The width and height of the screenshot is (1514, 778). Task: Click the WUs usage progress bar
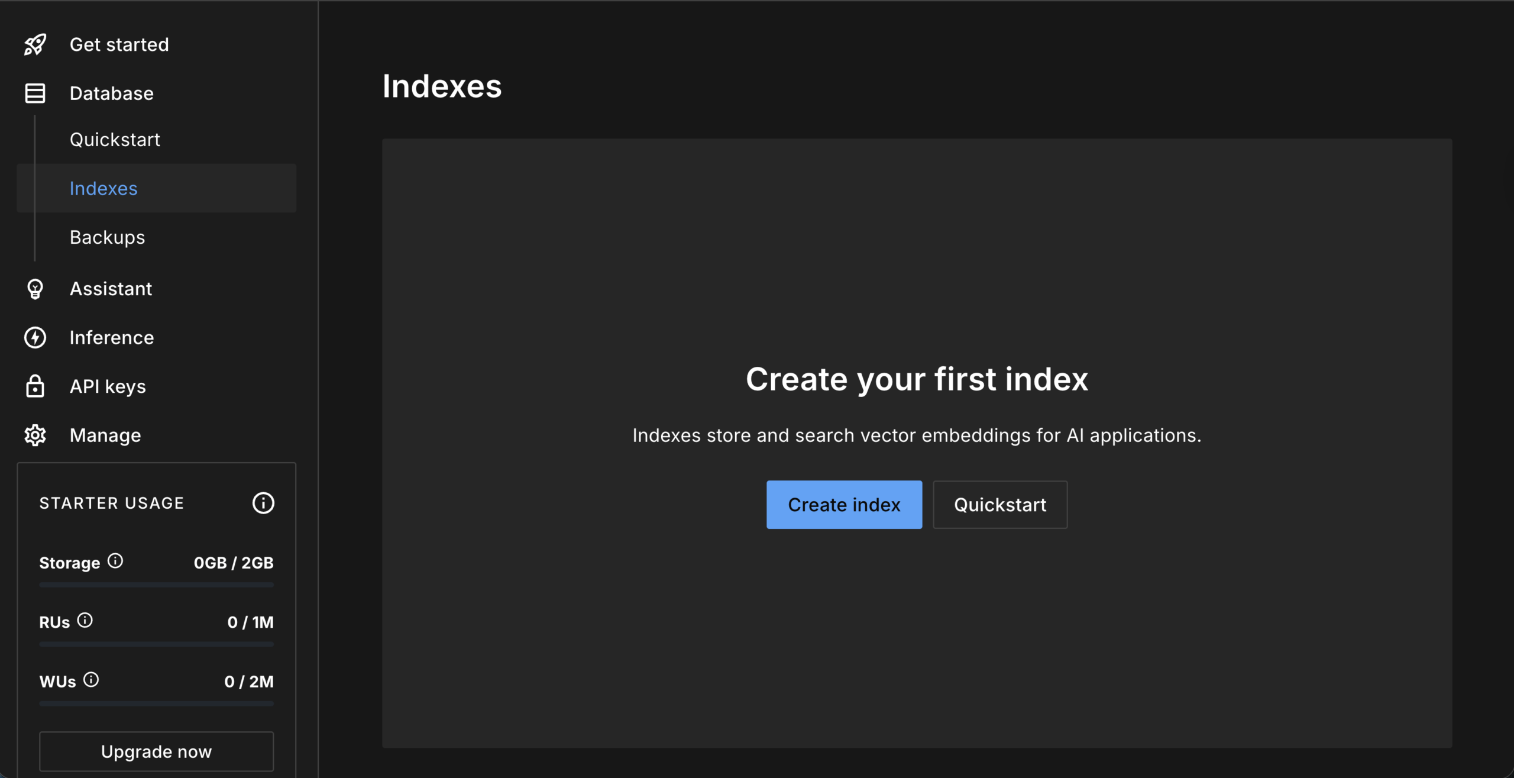[156, 703]
